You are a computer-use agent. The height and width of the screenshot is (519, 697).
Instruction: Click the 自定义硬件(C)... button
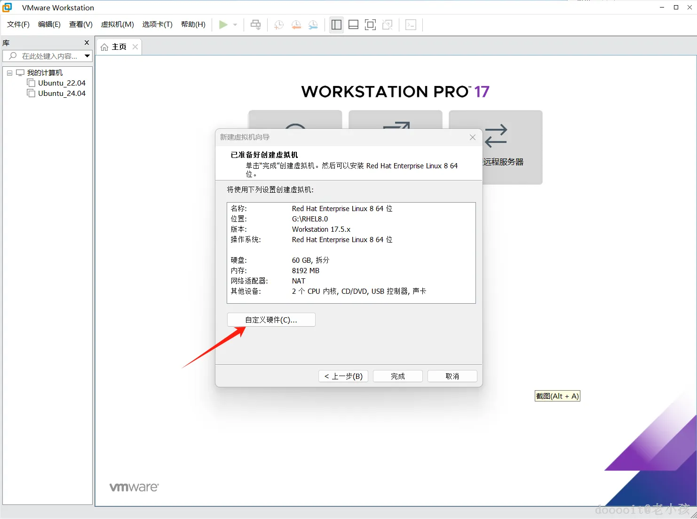pos(271,320)
